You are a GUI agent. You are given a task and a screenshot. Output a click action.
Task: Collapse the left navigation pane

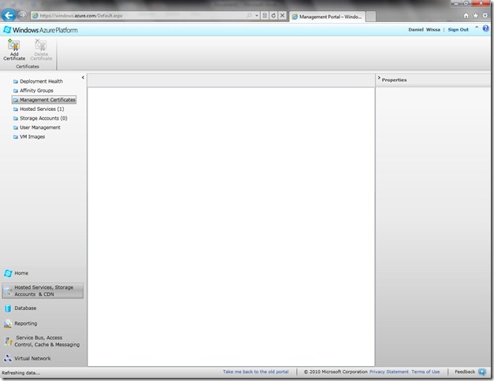83,78
